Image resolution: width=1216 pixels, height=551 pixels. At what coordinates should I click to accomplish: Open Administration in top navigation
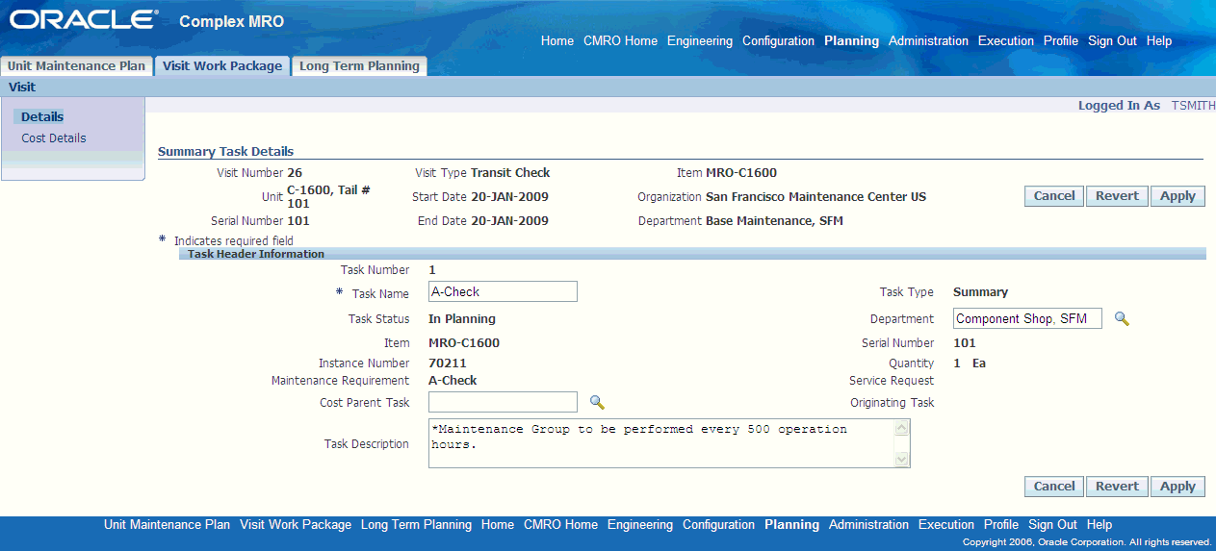[x=928, y=41]
